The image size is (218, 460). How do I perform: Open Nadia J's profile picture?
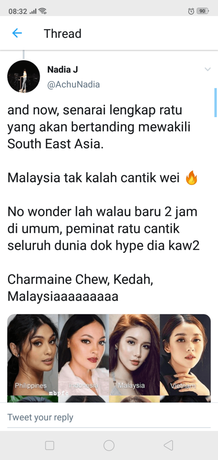24,77
